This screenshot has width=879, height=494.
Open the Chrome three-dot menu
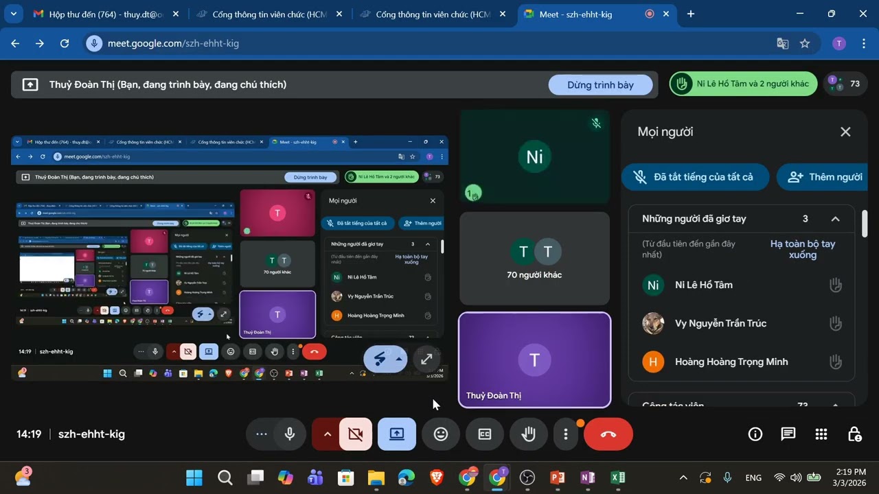(863, 43)
